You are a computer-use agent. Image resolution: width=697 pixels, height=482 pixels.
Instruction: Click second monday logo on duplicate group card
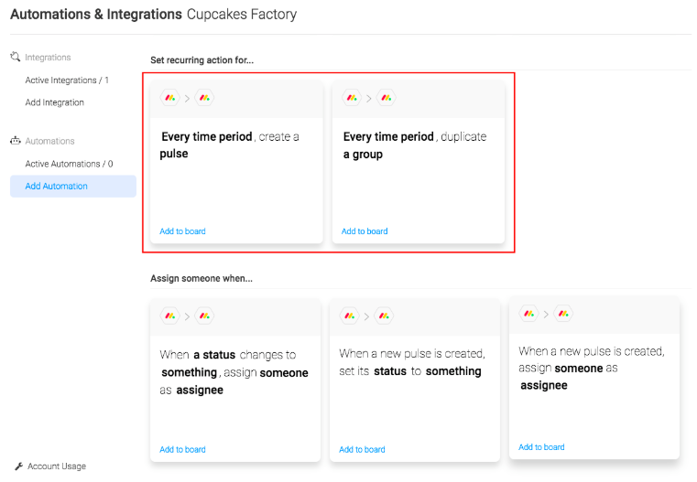386,98
